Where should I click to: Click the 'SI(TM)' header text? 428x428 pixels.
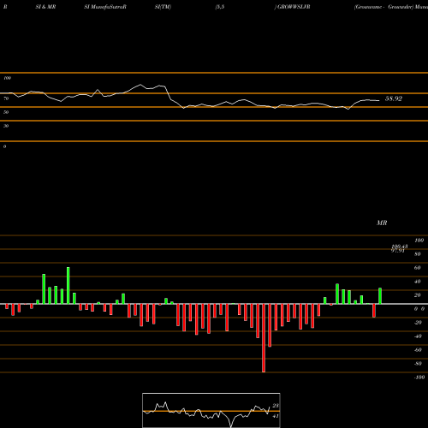coord(163,7)
